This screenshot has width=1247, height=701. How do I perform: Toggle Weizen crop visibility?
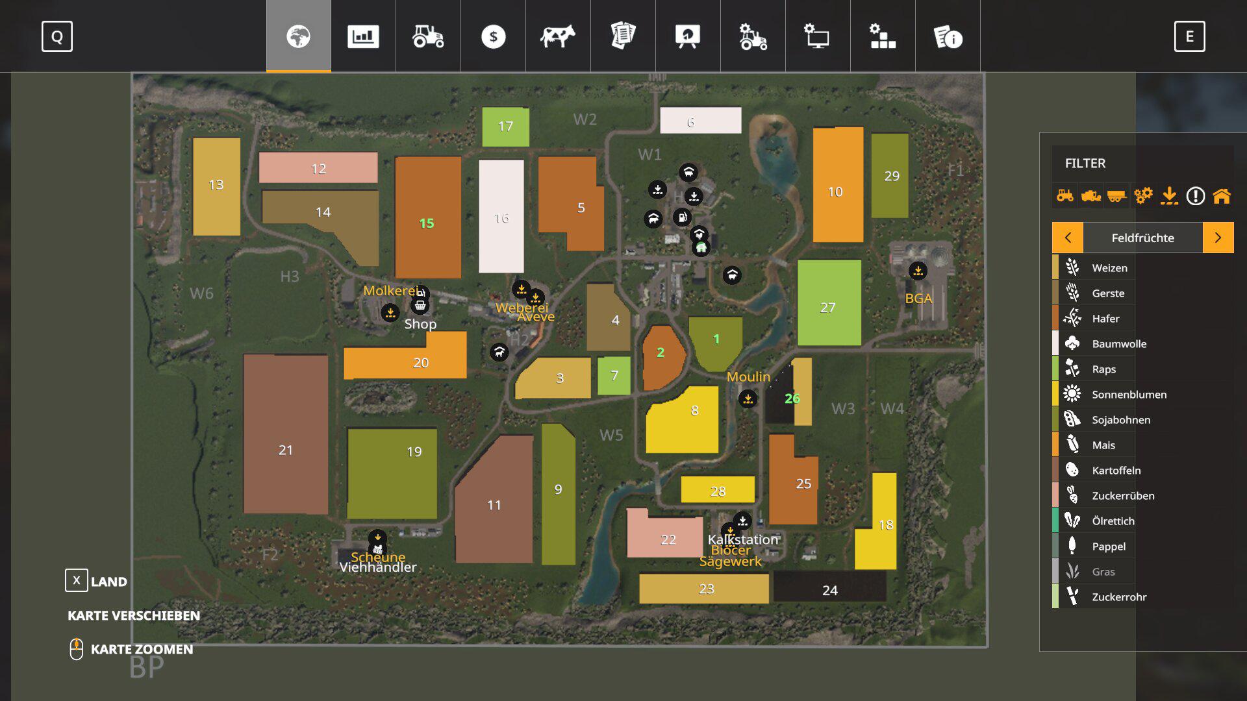click(1109, 267)
